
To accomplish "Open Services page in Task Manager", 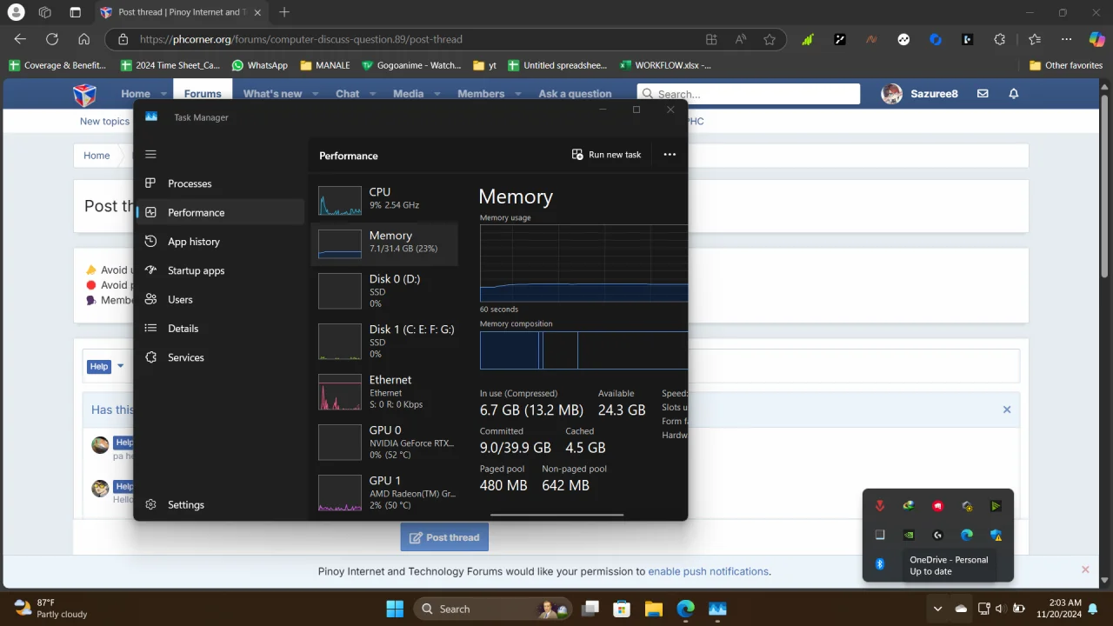I will (220, 357).
